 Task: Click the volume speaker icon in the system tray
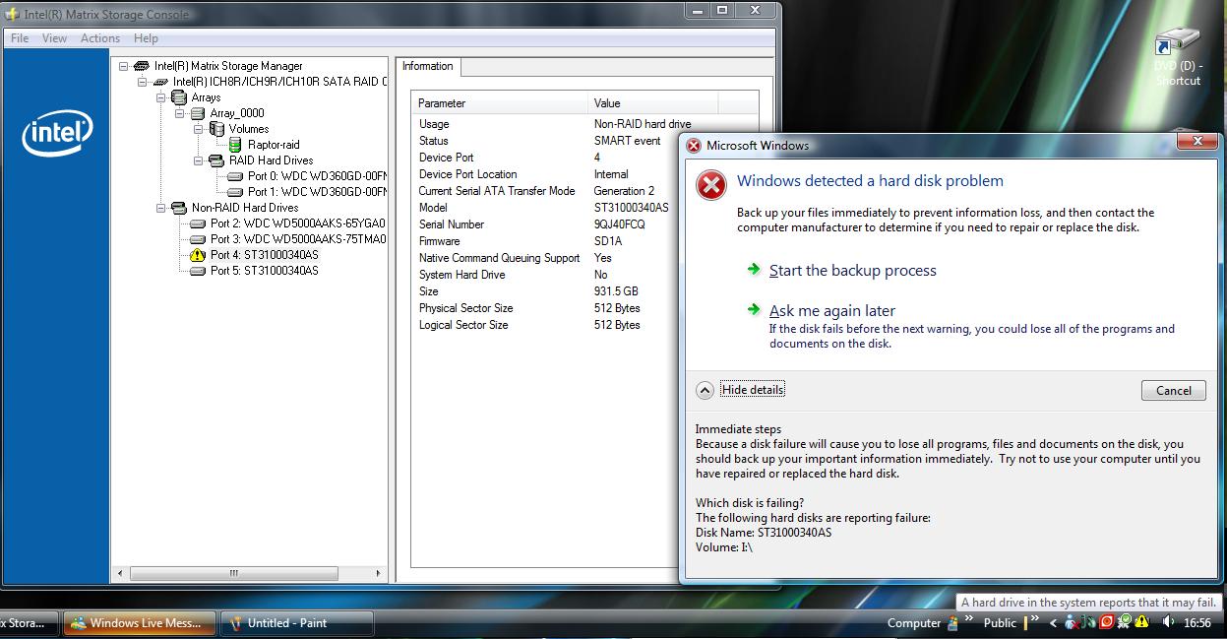[x=1168, y=622]
